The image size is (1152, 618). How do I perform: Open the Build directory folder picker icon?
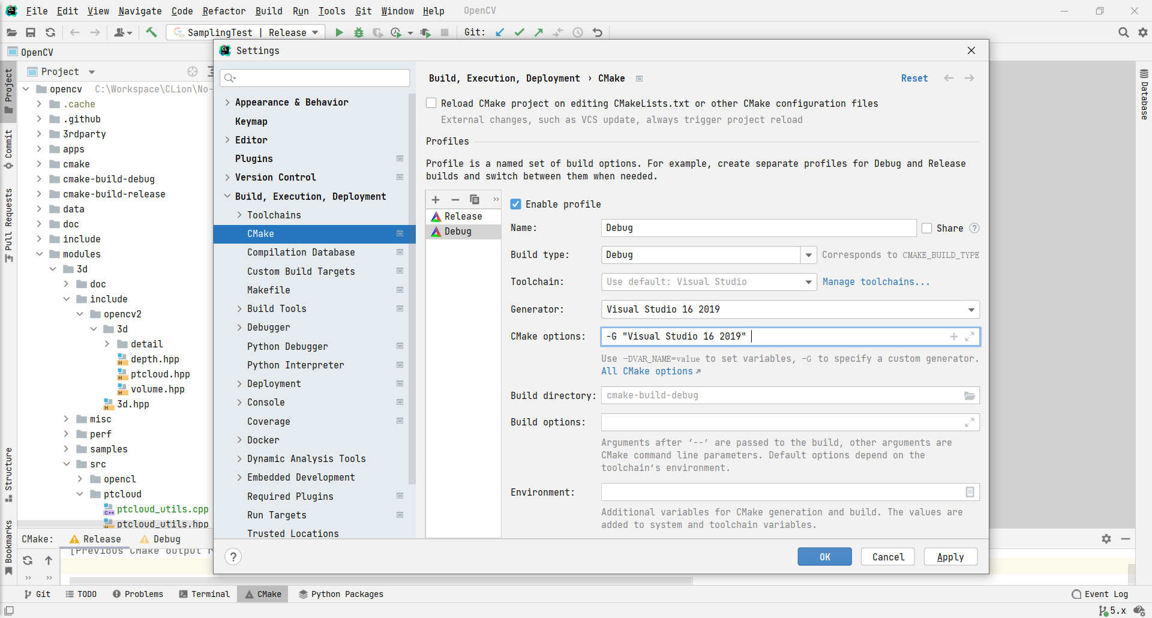click(x=970, y=395)
